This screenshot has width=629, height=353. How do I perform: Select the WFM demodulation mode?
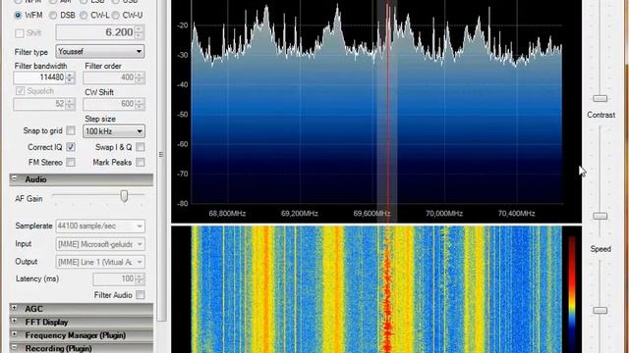[x=18, y=16]
